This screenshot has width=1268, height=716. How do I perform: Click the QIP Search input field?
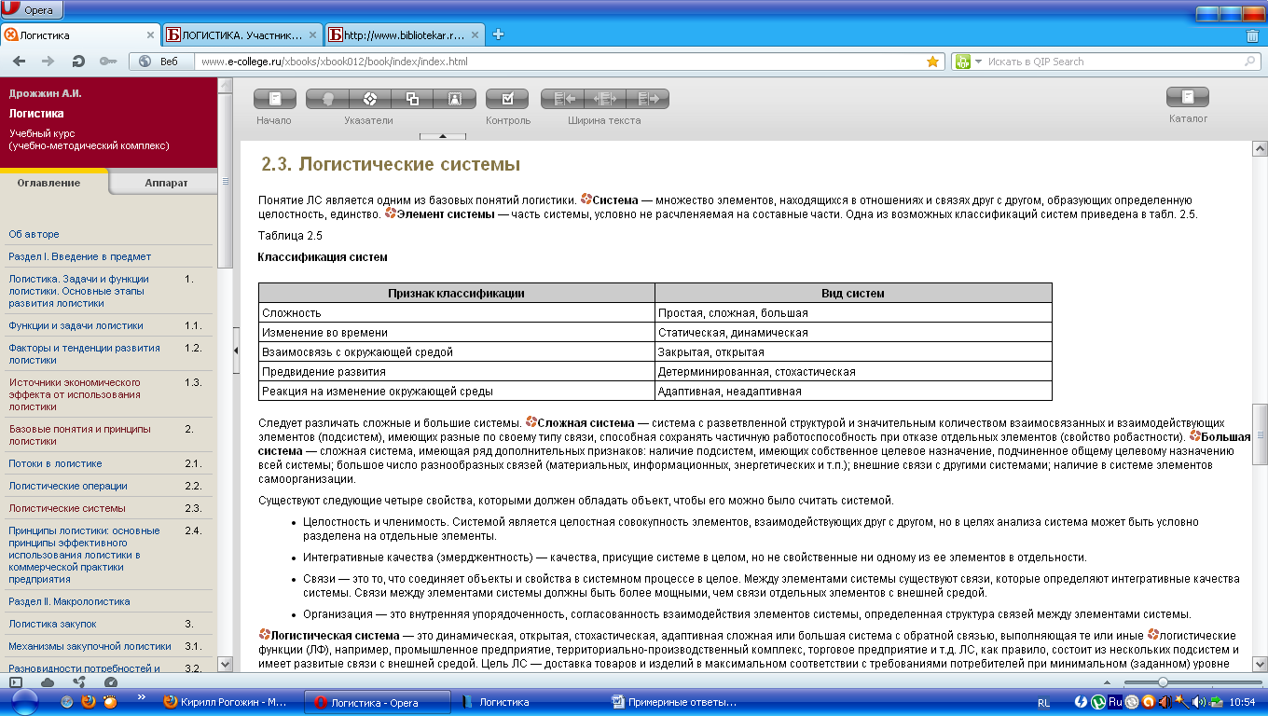point(1114,62)
